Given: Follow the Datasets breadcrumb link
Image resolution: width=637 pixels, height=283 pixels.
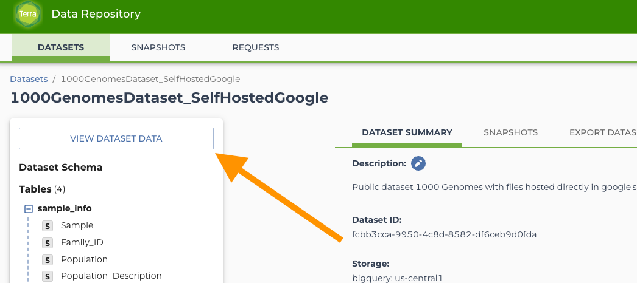Looking at the screenshot, I should (x=29, y=79).
